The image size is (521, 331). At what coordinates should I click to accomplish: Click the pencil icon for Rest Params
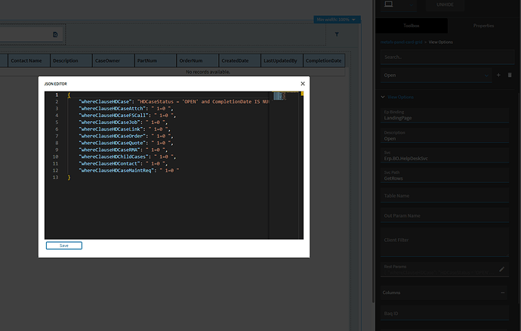502,268
